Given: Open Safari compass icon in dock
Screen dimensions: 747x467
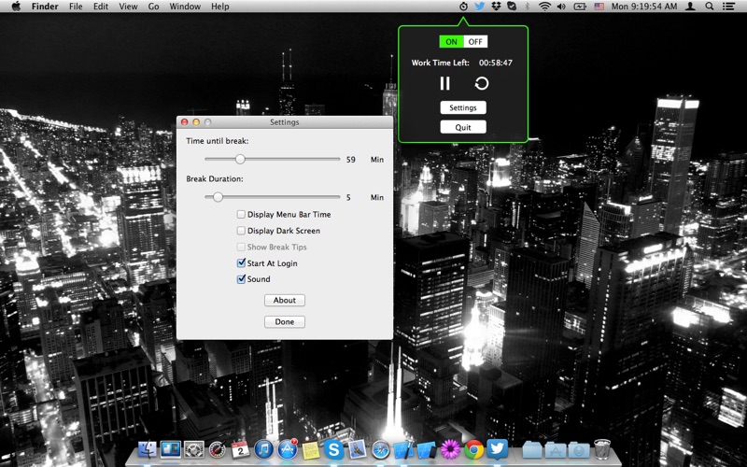Looking at the screenshot, I should [x=381, y=449].
